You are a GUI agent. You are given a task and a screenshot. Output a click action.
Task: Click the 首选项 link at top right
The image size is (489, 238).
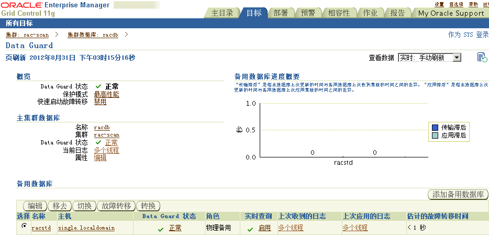point(456,4)
